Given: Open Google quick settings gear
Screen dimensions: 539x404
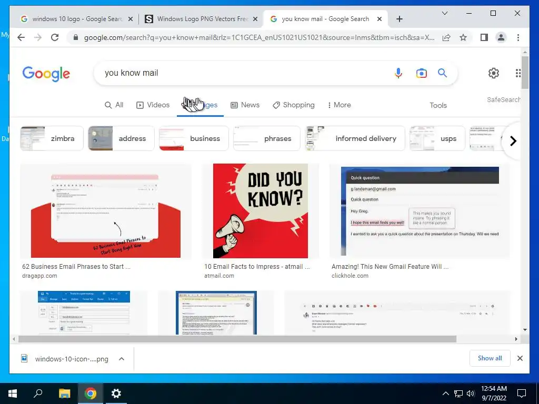Looking at the screenshot, I should (494, 73).
